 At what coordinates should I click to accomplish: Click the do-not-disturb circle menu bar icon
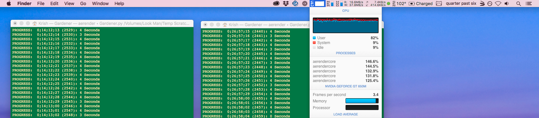[490, 4]
